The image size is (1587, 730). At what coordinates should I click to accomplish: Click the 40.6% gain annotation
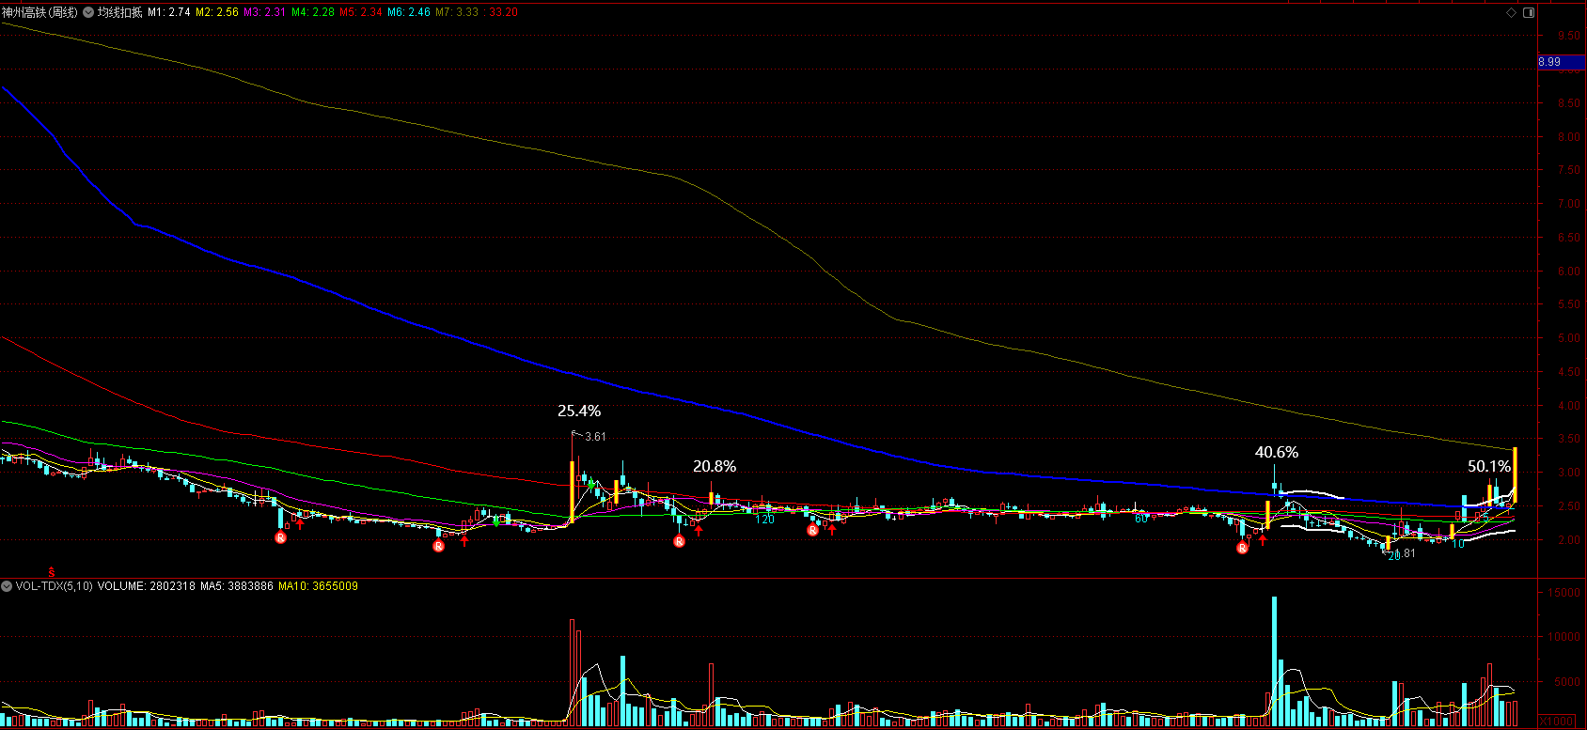[x=1276, y=453]
